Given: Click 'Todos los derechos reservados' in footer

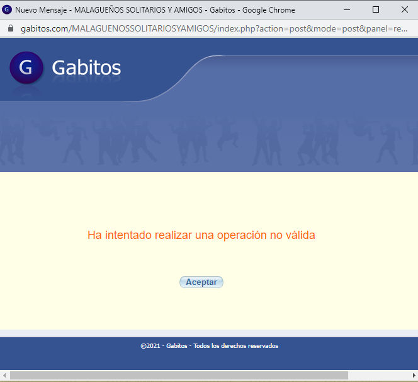Looking at the screenshot, I should point(235,346).
